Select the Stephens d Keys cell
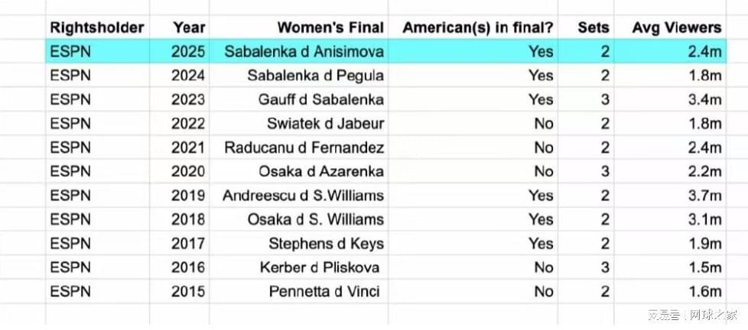This screenshot has height=330, width=748. pyautogui.click(x=326, y=244)
